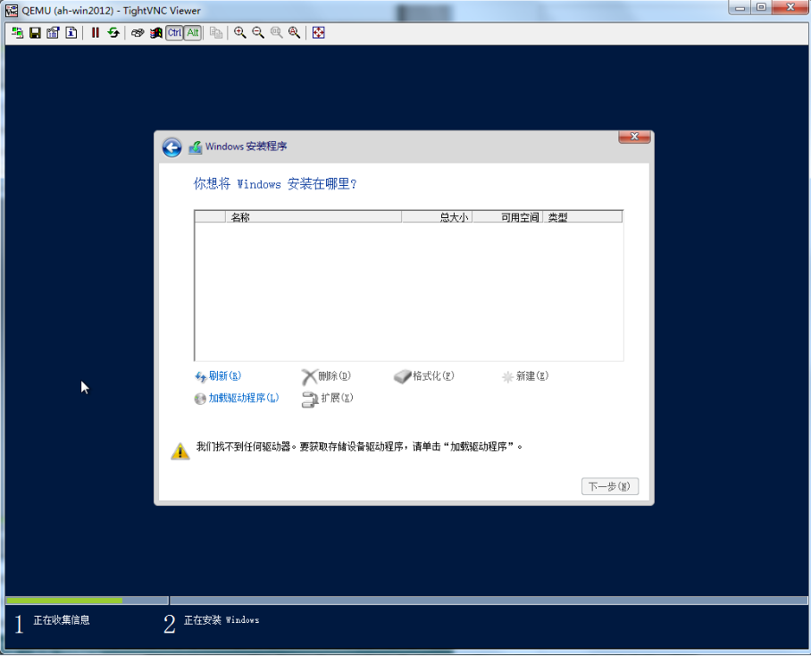The width and height of the screenshot is (811, 656).
Task: Zoom out with the magnifier minus icon
Action: [x=258, y=33]
